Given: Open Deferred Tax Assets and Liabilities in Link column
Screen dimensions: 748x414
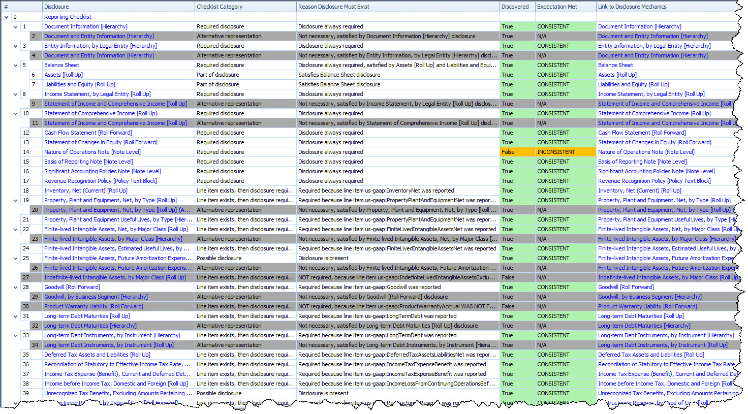Looking at the screenshot, I should [x=651, y=355].
